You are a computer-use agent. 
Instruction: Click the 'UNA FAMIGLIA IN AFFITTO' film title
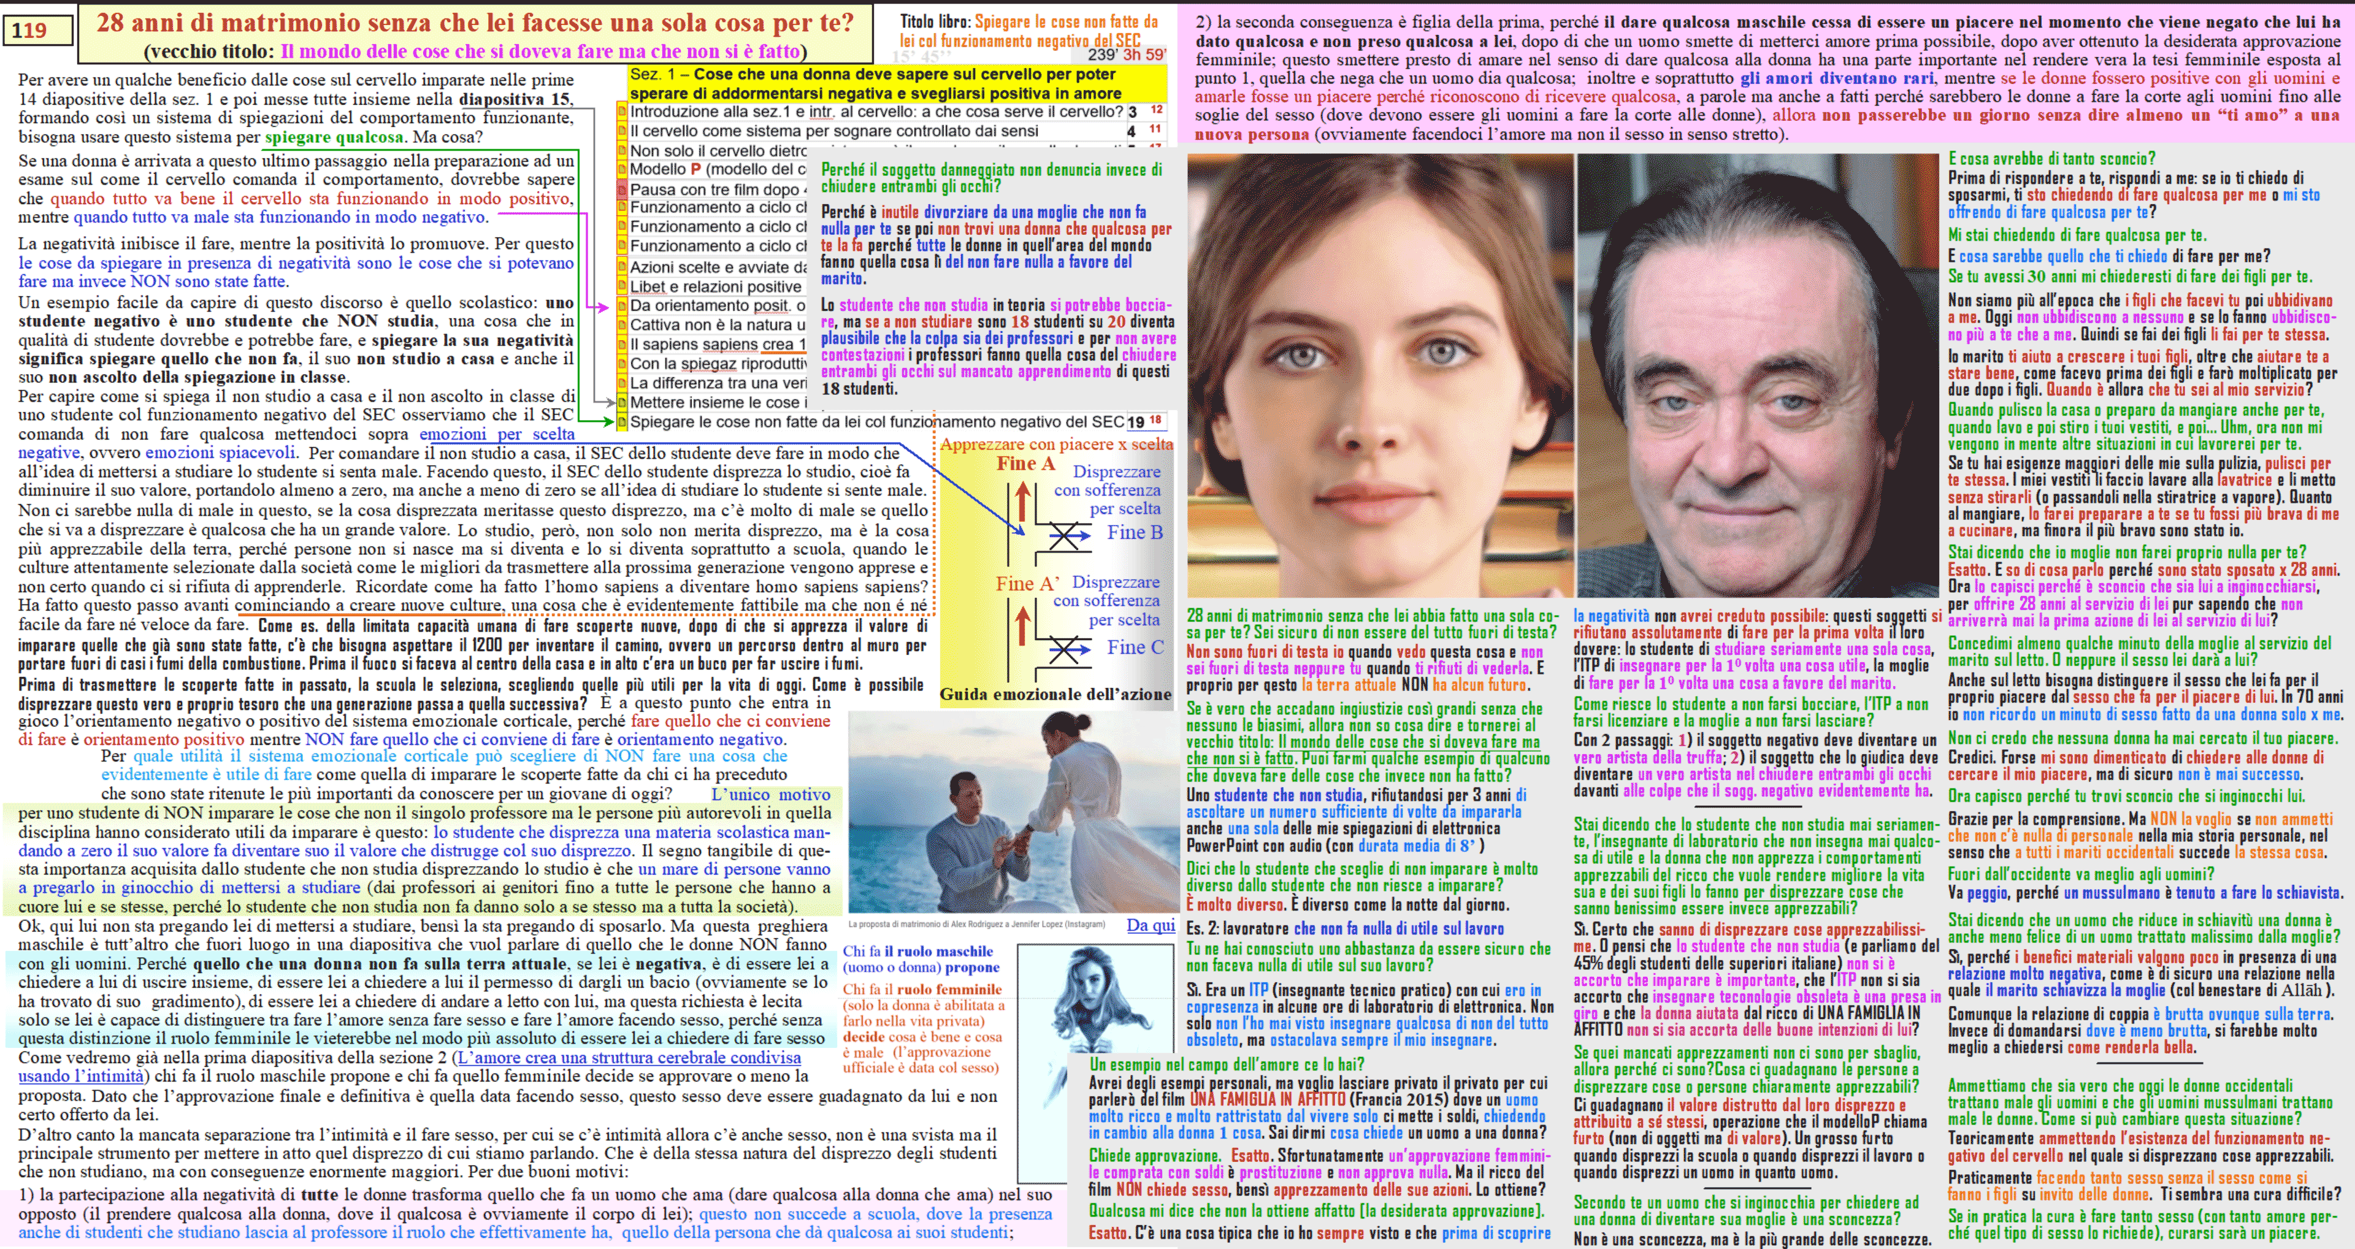coord(1267,1099)
